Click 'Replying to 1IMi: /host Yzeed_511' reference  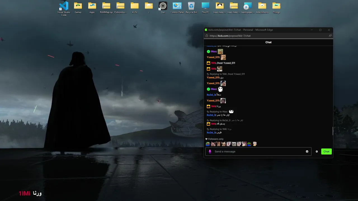tap(227, 74)
